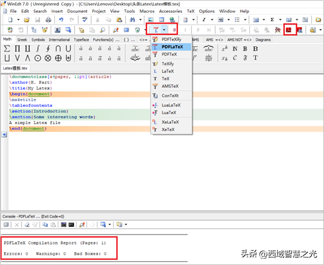
Task: Insert the product Pi symbol
Action: pos(18,49)
